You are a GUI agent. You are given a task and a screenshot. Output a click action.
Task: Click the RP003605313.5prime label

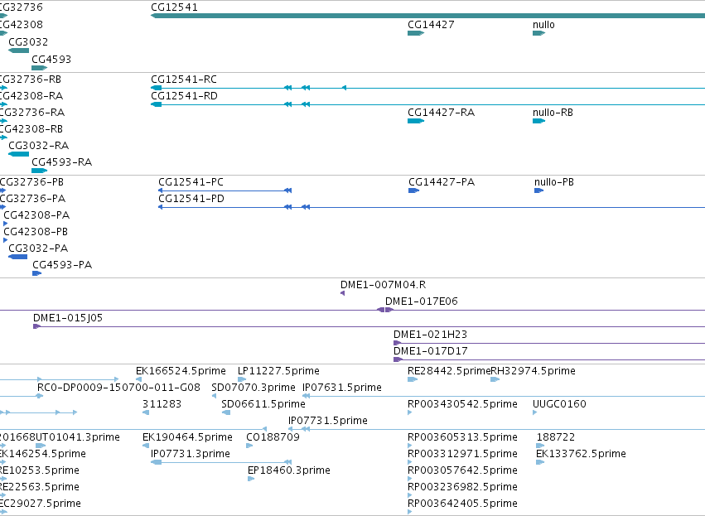click(x=462, y=438)
